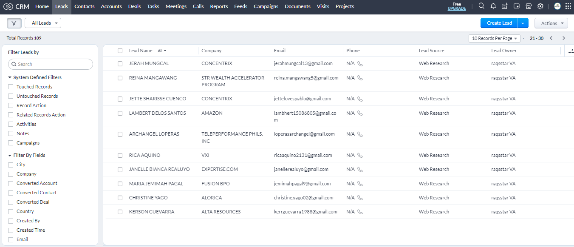This screenshot has height=247, width=574.
Task: Click phone icon for REINA MANGAWANG
Action: click(x=360, y=78)
